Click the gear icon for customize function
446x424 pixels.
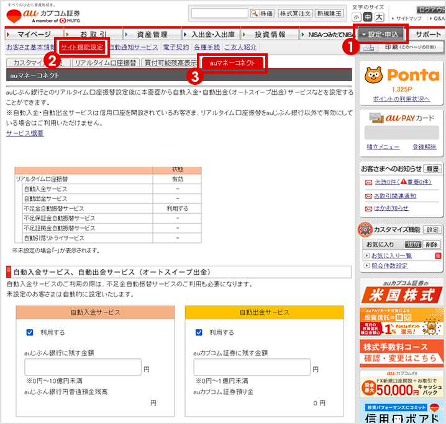click(365, 230)
